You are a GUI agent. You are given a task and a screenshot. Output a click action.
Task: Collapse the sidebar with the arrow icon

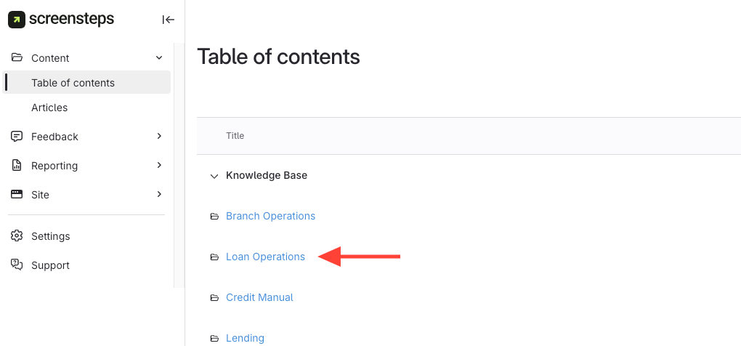(x=169, y=20)
